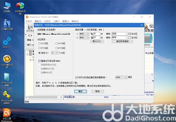Select the 自定 custom partition count radio
Image resolution: width=176 pixels, height=122 pixels.
[39, 53]
